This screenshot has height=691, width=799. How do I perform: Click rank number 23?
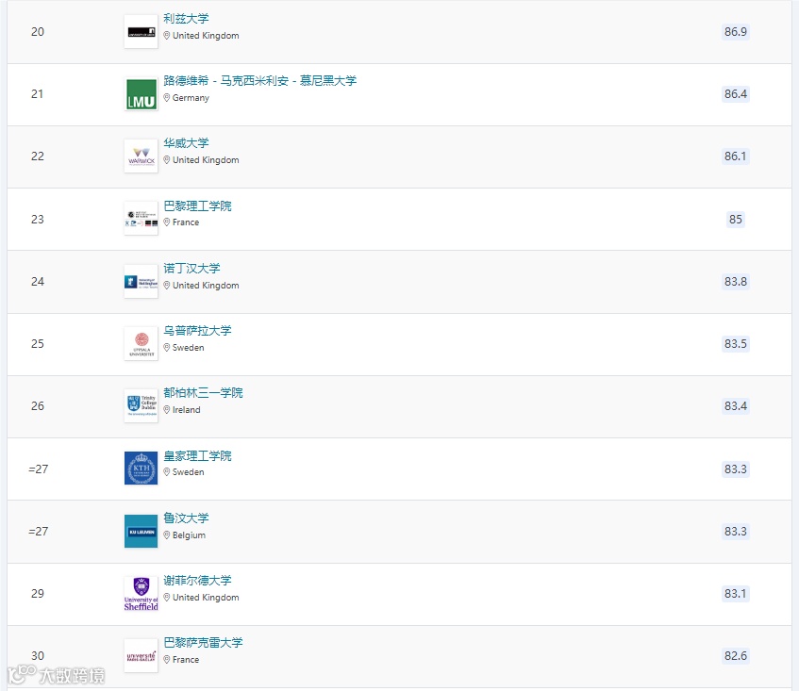[38, 220]
